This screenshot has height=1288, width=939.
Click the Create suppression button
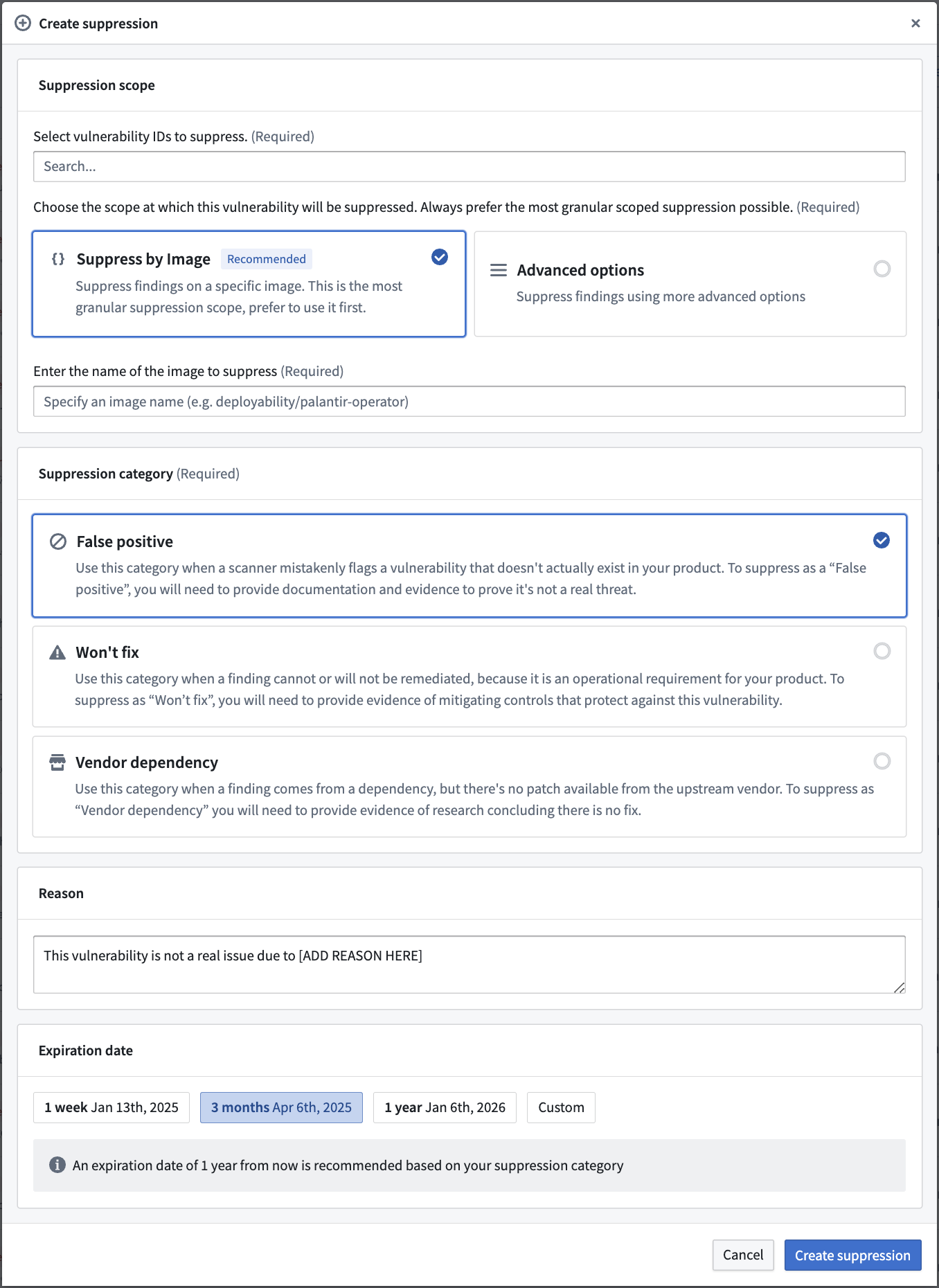click(x=852, y=1255)
